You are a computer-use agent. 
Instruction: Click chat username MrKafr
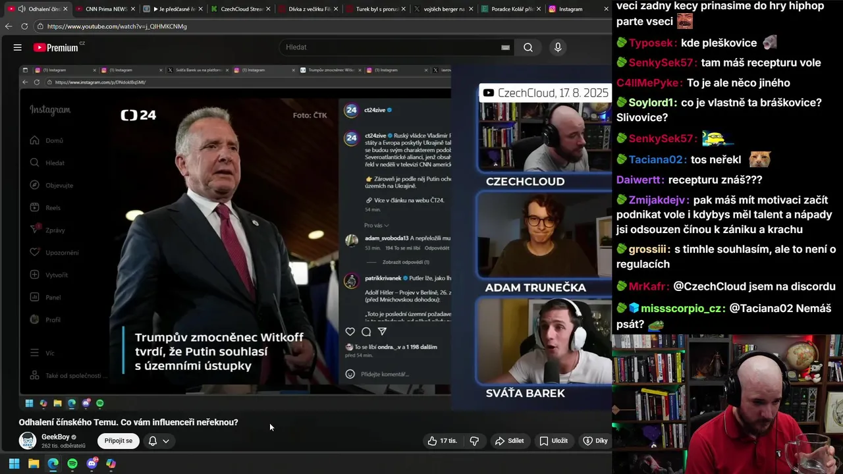[649, 286]
